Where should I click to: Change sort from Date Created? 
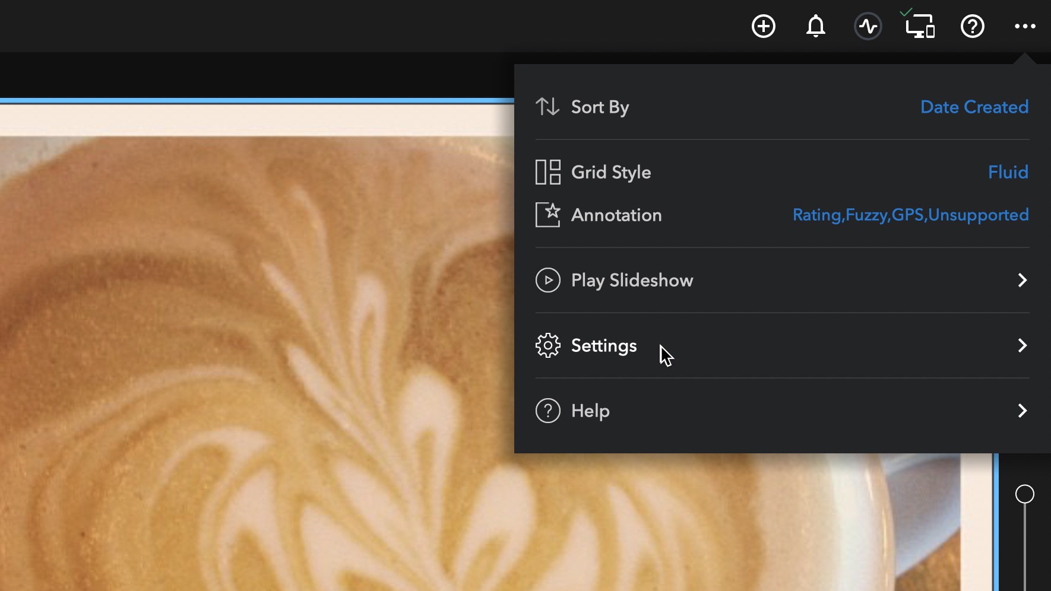tap(974, 107)
